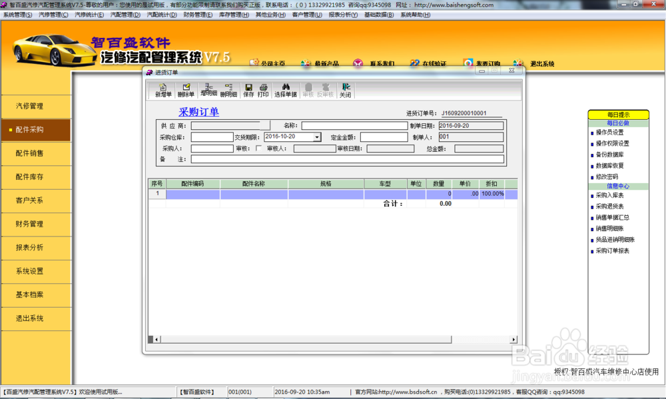Image resolution: width=666 pixels, height=399 pixels.
Task: Open the 备份数据库 link
Action: tap(609, 155)
